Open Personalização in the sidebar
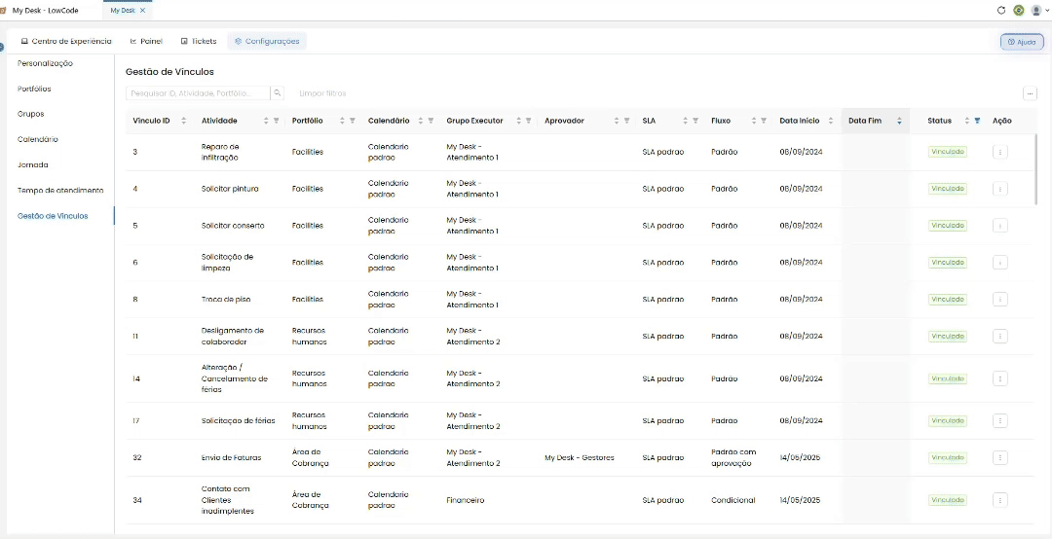1052x539 pixels. 45,63
